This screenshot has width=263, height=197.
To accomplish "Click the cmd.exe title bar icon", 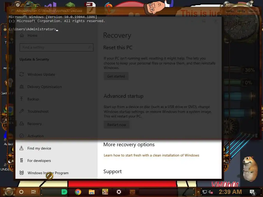I will pyautogui.click(x=13, y=11).
